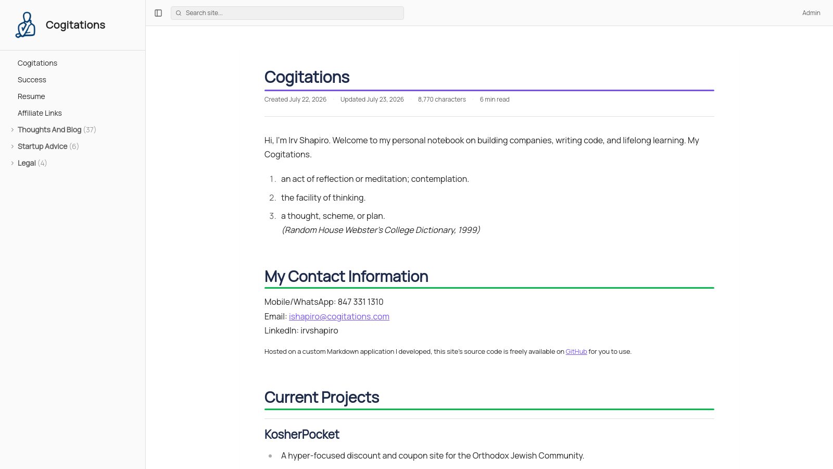Select Affiliate Links in sidebar
The image size is (833, 469).
tap(40, 113)
